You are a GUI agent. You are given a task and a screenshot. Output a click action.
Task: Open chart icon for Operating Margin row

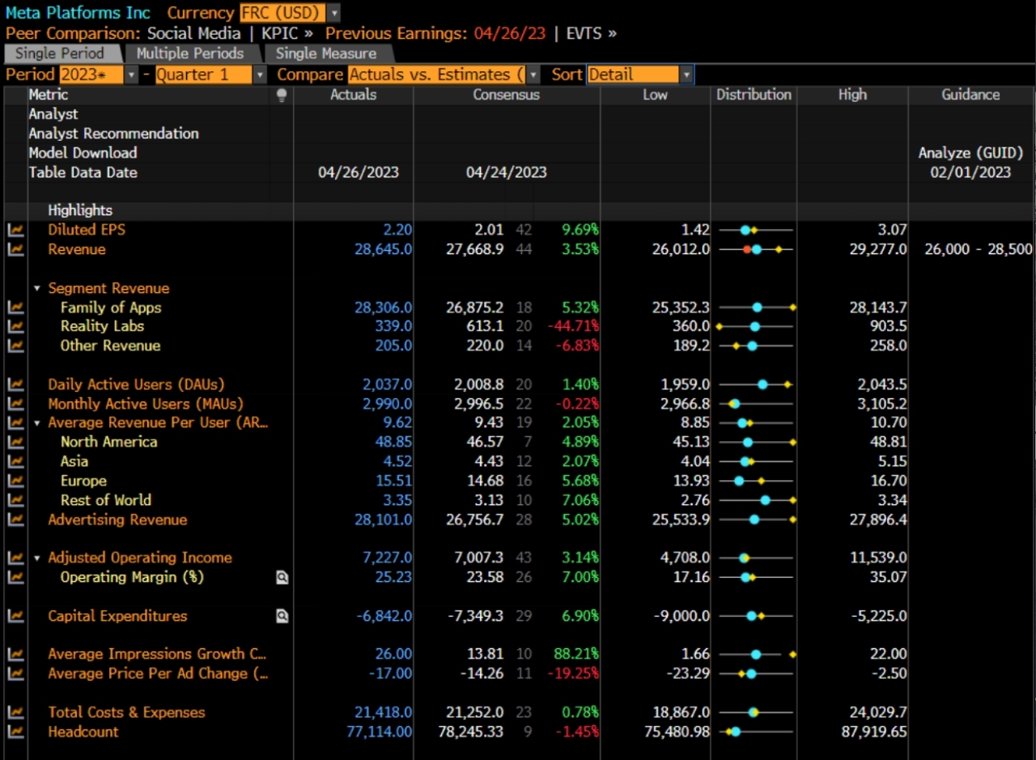[x=15, y=577]
